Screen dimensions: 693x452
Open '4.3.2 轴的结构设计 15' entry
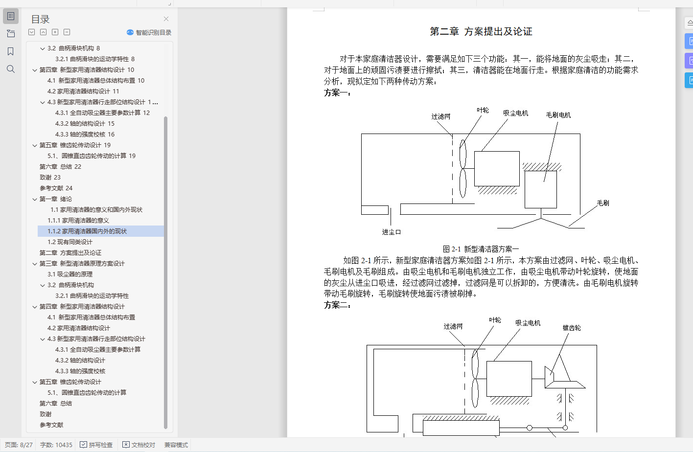[85, 124]
